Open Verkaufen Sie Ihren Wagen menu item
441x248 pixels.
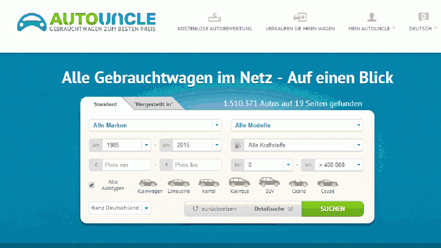(300, 29)
